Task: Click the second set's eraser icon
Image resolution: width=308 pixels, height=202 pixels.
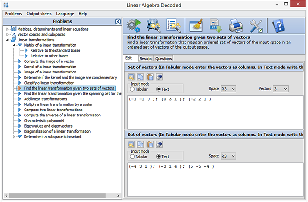Action: 159,144
